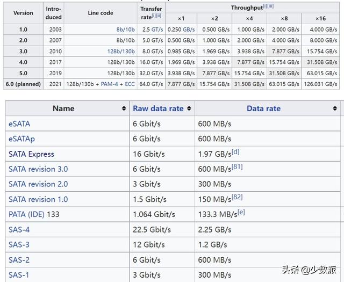The image size is (344, 282).
Task: Jump to note [d] after 1.97 GB/s
Action: tap(236, 151)
